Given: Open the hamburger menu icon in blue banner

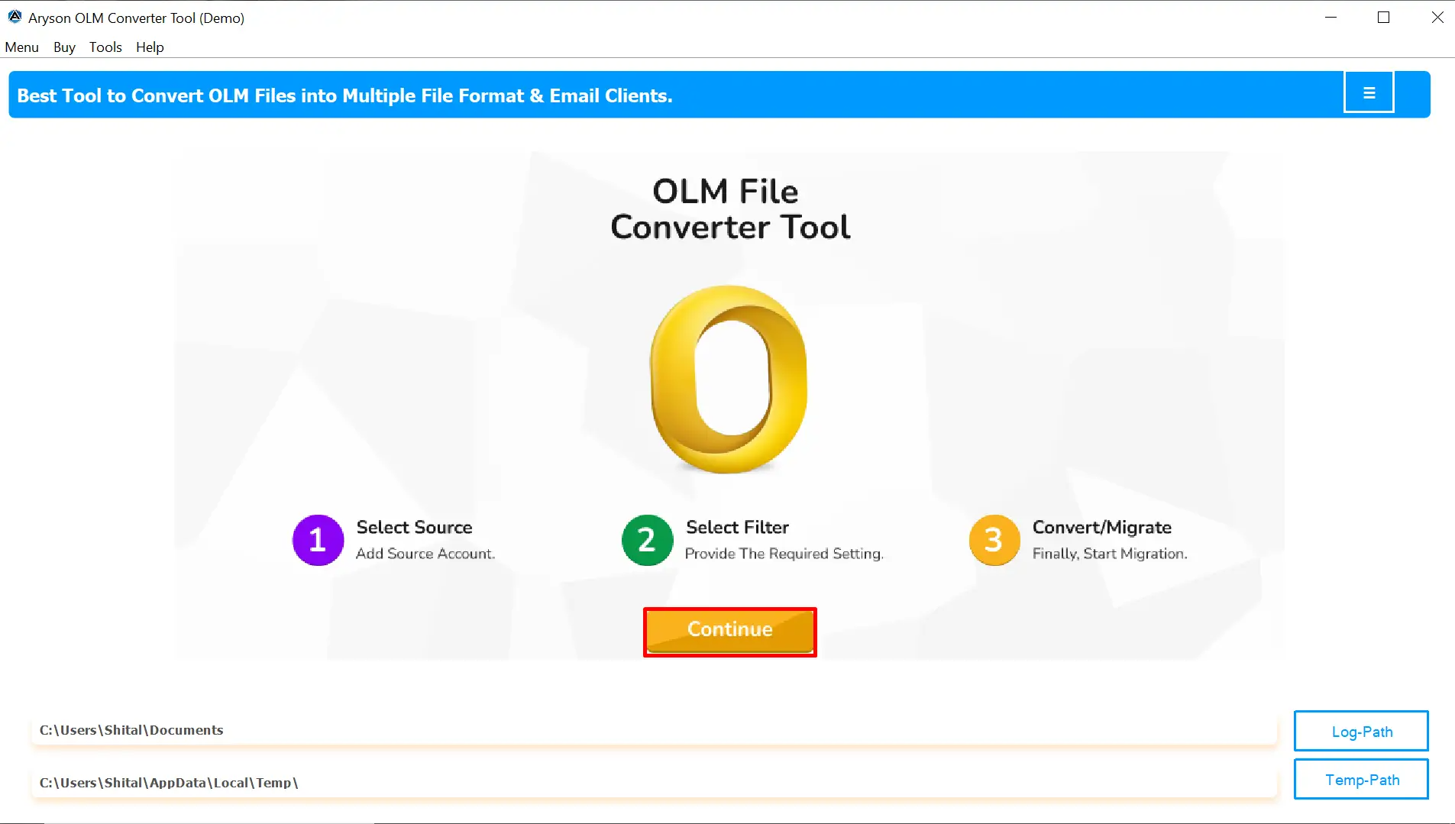Looking at the screenshot, I should (1369, 92).
